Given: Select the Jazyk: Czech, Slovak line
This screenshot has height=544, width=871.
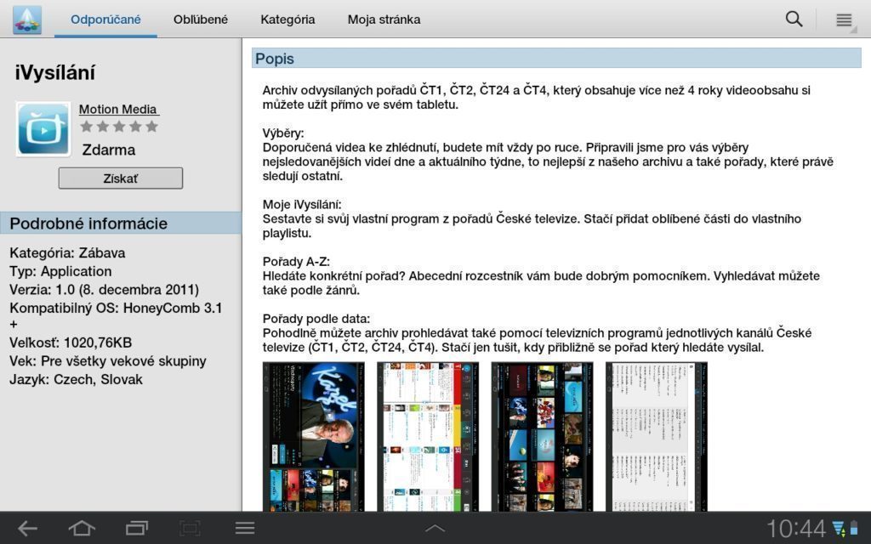Looking at the screenshot, I should click(76, 380).
